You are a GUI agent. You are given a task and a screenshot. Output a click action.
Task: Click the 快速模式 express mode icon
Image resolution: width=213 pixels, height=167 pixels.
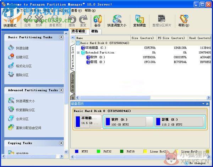(10, 21)
